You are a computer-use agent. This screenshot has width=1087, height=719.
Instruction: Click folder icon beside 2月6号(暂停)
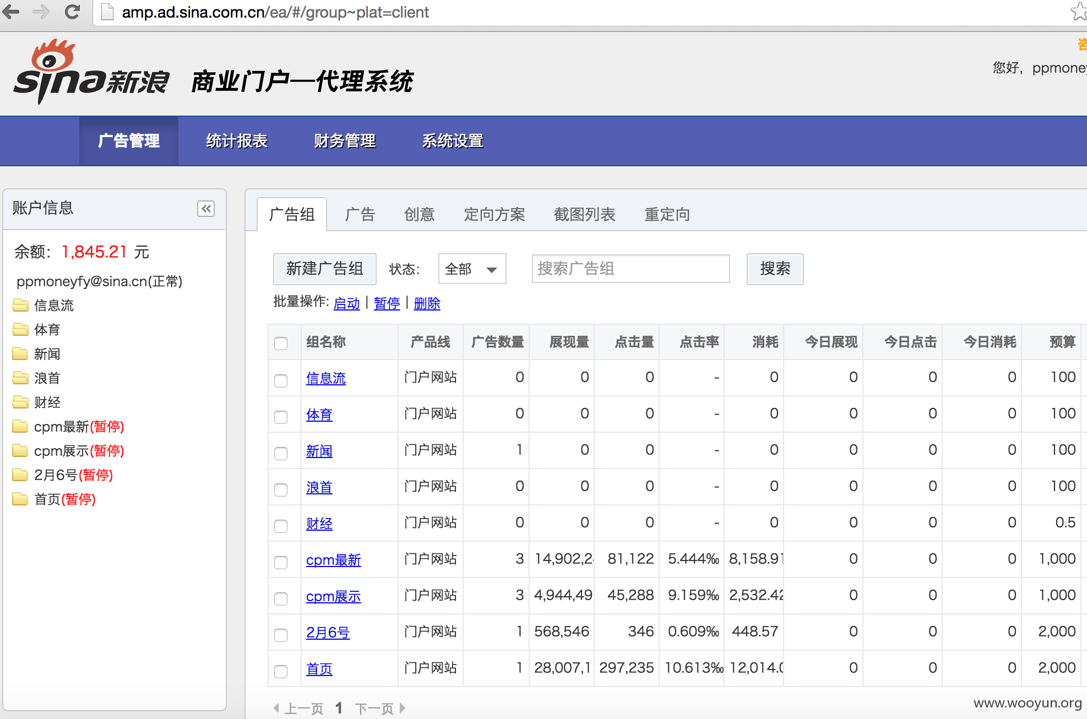pos(20,475)
